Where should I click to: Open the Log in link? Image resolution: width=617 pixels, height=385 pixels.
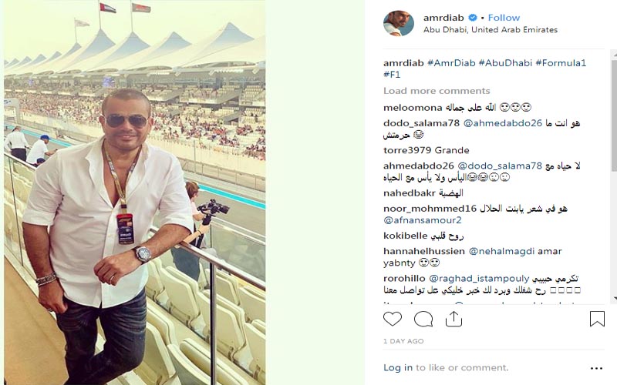tap(398, 368)
